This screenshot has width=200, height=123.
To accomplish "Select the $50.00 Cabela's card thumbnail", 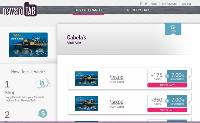I will tap(87, 103).
